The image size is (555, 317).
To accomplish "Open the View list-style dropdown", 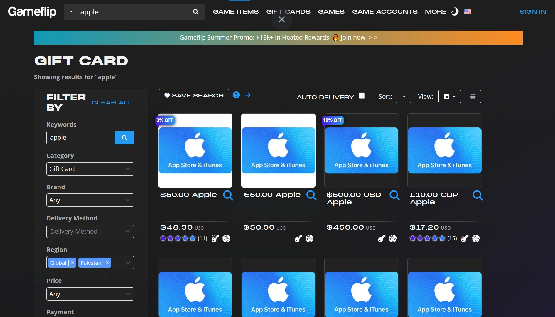I will click(x=450, y=96).
